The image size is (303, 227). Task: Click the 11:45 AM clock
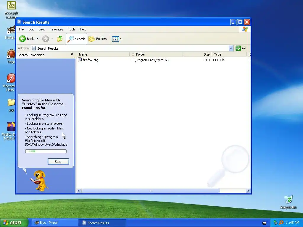tap(292, 223)
